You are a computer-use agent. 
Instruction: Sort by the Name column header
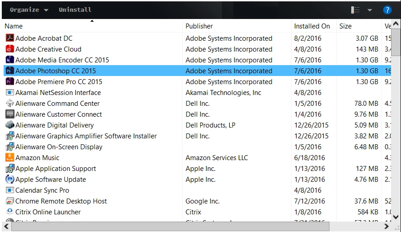(x=14, y=26)
